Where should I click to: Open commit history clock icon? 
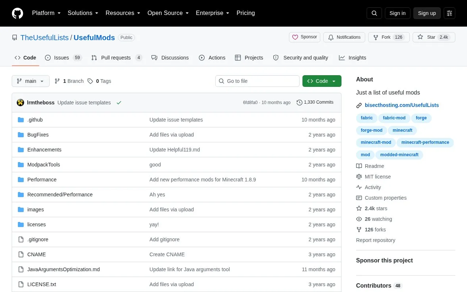[300, 103]
